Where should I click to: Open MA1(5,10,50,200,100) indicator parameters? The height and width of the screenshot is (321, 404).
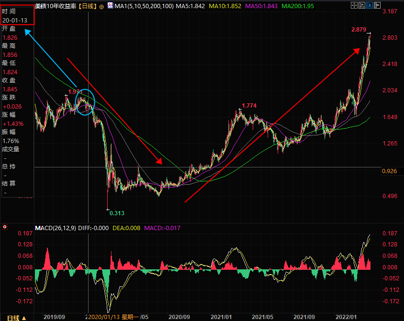point(144,6)
